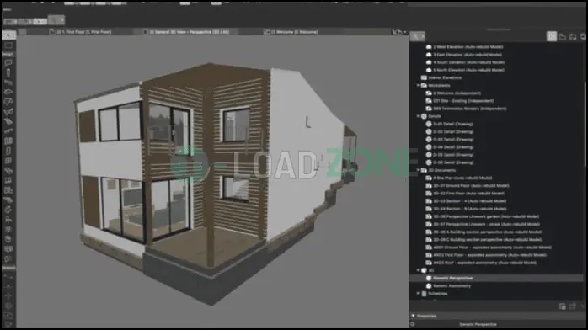Open '3 East Elevation' in Navigator

(468, 55)
